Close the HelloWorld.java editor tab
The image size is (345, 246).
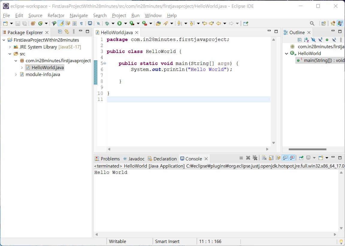coord(137,33)
